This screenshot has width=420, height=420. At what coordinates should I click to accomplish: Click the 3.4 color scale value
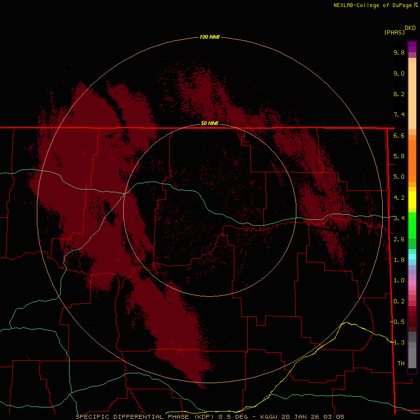click(399, 218)
